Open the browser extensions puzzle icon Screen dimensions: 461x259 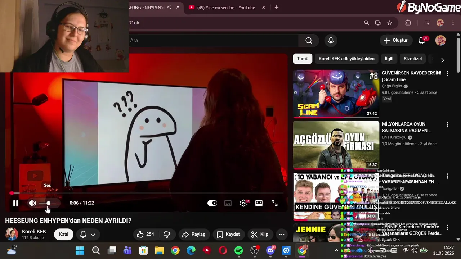pyautogui.click(x=408, y=23)
